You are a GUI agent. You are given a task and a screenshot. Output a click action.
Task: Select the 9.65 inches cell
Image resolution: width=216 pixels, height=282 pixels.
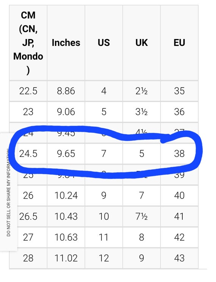[66, 154]
